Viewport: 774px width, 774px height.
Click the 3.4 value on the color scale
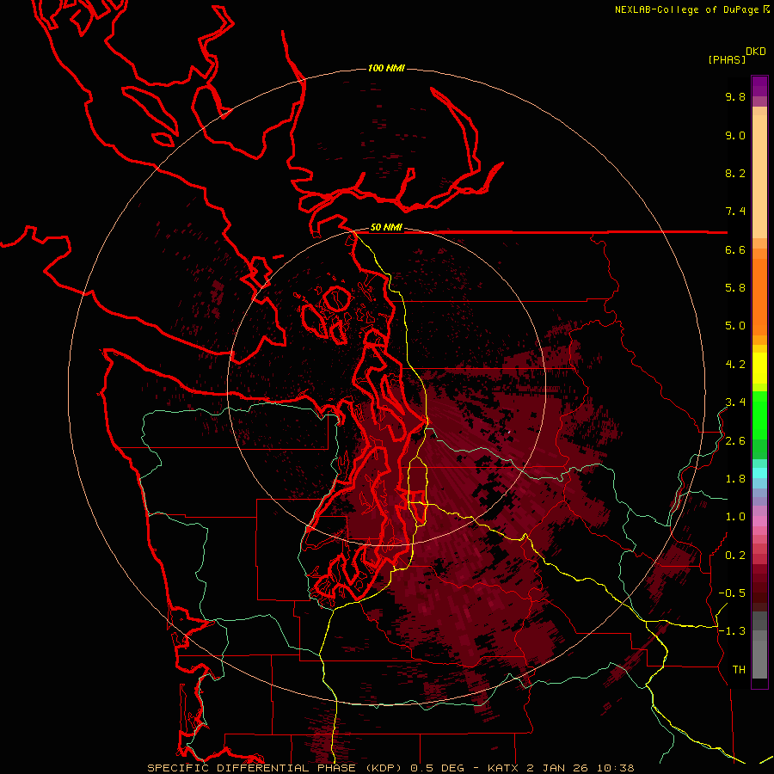point(735,402)
